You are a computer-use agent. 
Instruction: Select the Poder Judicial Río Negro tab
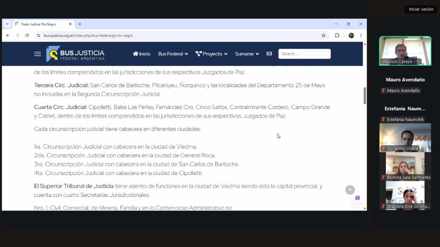(41, 24)
